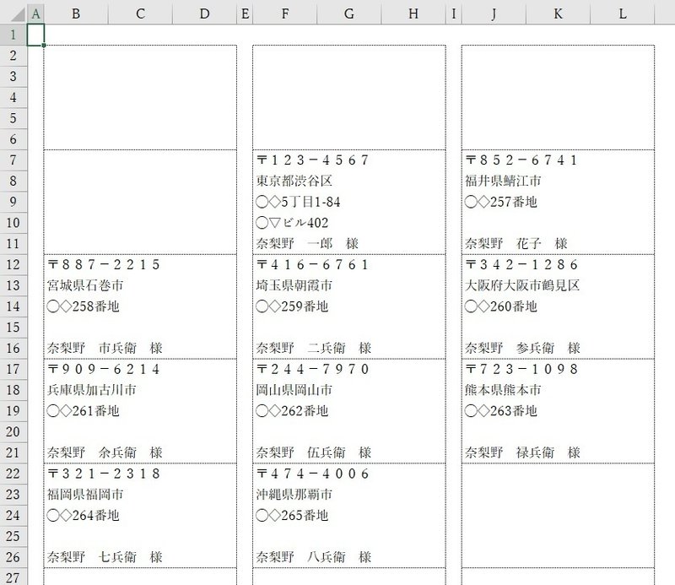Click postal code 〒474-4006
Viewport: 675px width, 585px height.
[313, 474]
